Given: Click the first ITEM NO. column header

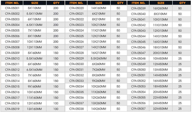Looking at the screenshot, I should coord(12,3).
